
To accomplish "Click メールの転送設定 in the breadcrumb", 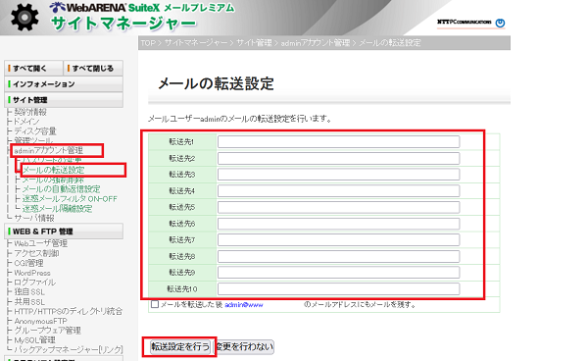I will coord(390,43).
